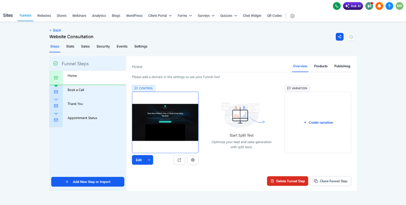
Task: Switch to the Sales tab
Action: [x=85, y=47]
